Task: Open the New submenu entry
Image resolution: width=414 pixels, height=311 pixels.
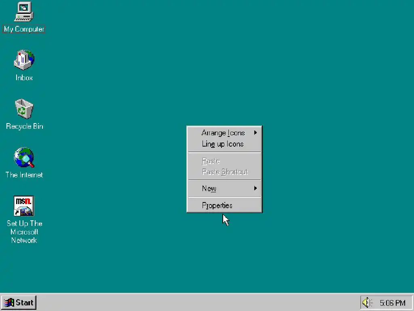Action: click(x=224, y=189)
